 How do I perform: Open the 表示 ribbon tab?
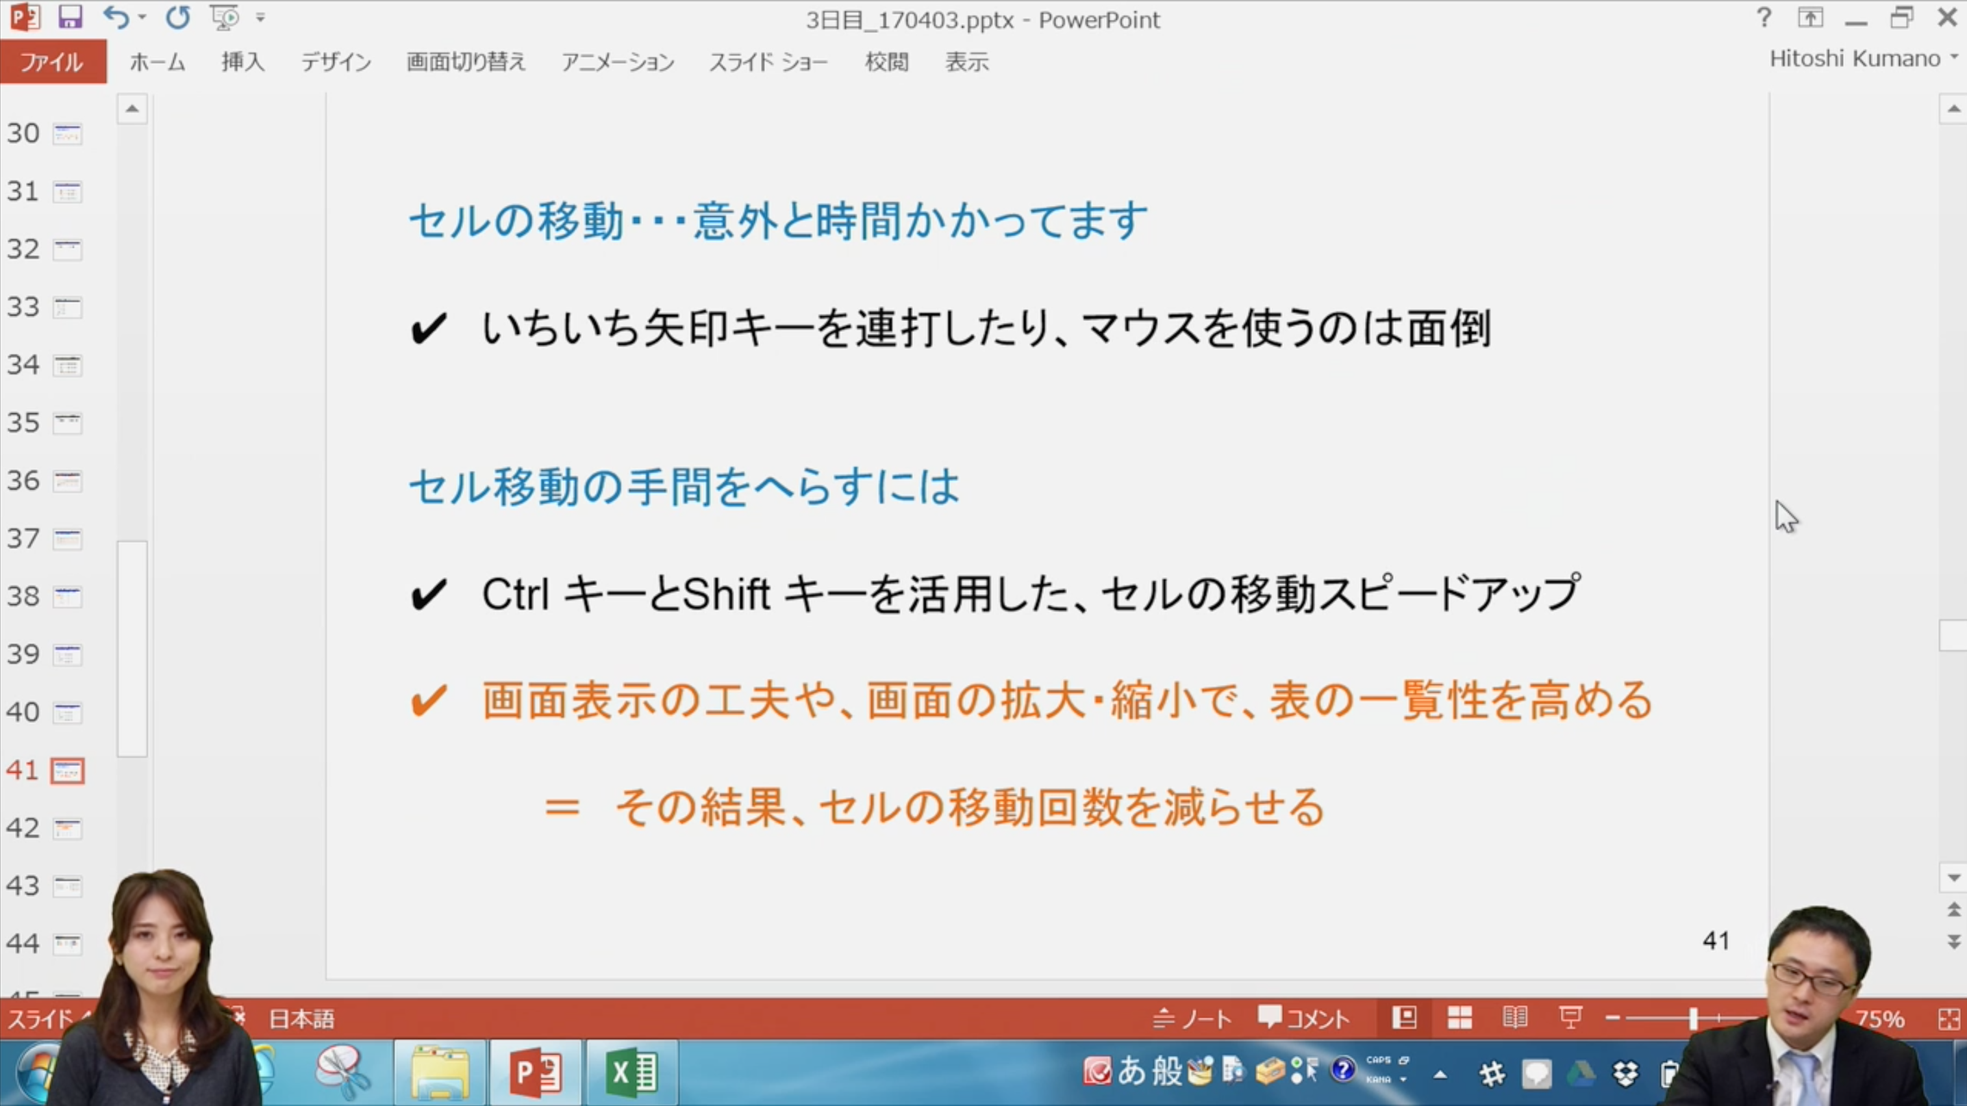(966, 62)
